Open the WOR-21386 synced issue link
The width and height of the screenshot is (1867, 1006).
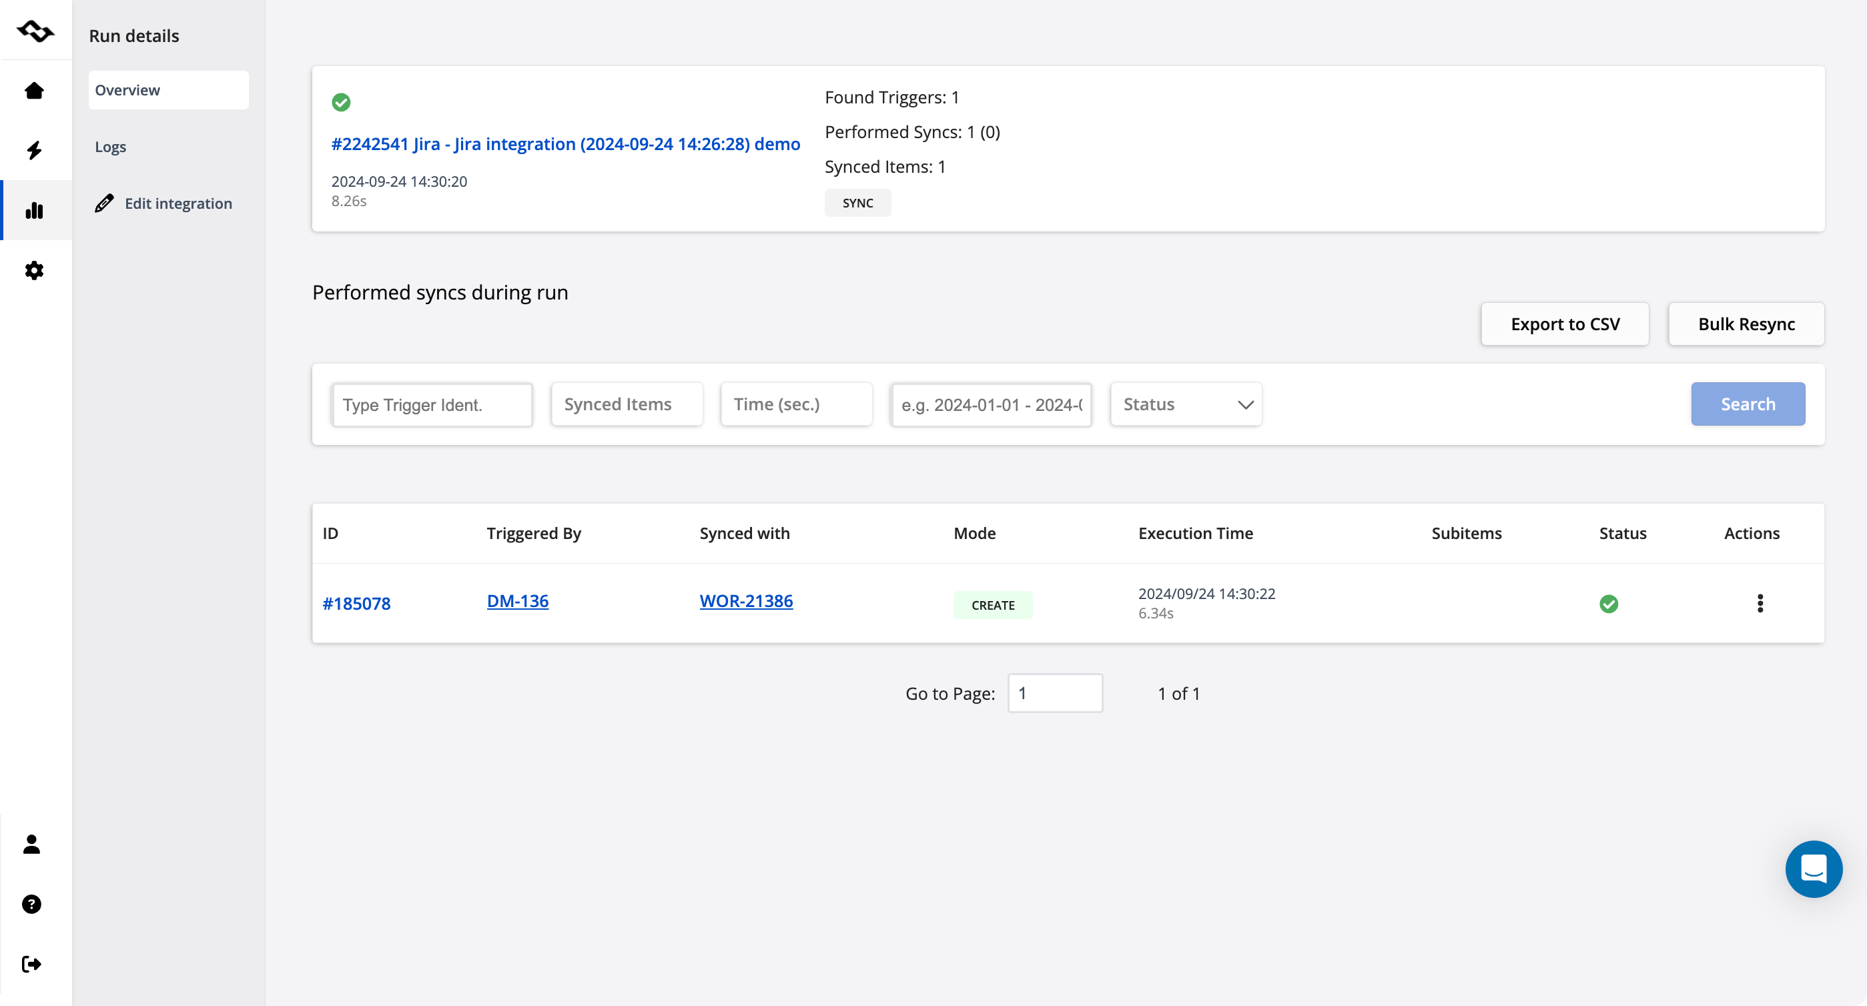[x=746, y=601]
